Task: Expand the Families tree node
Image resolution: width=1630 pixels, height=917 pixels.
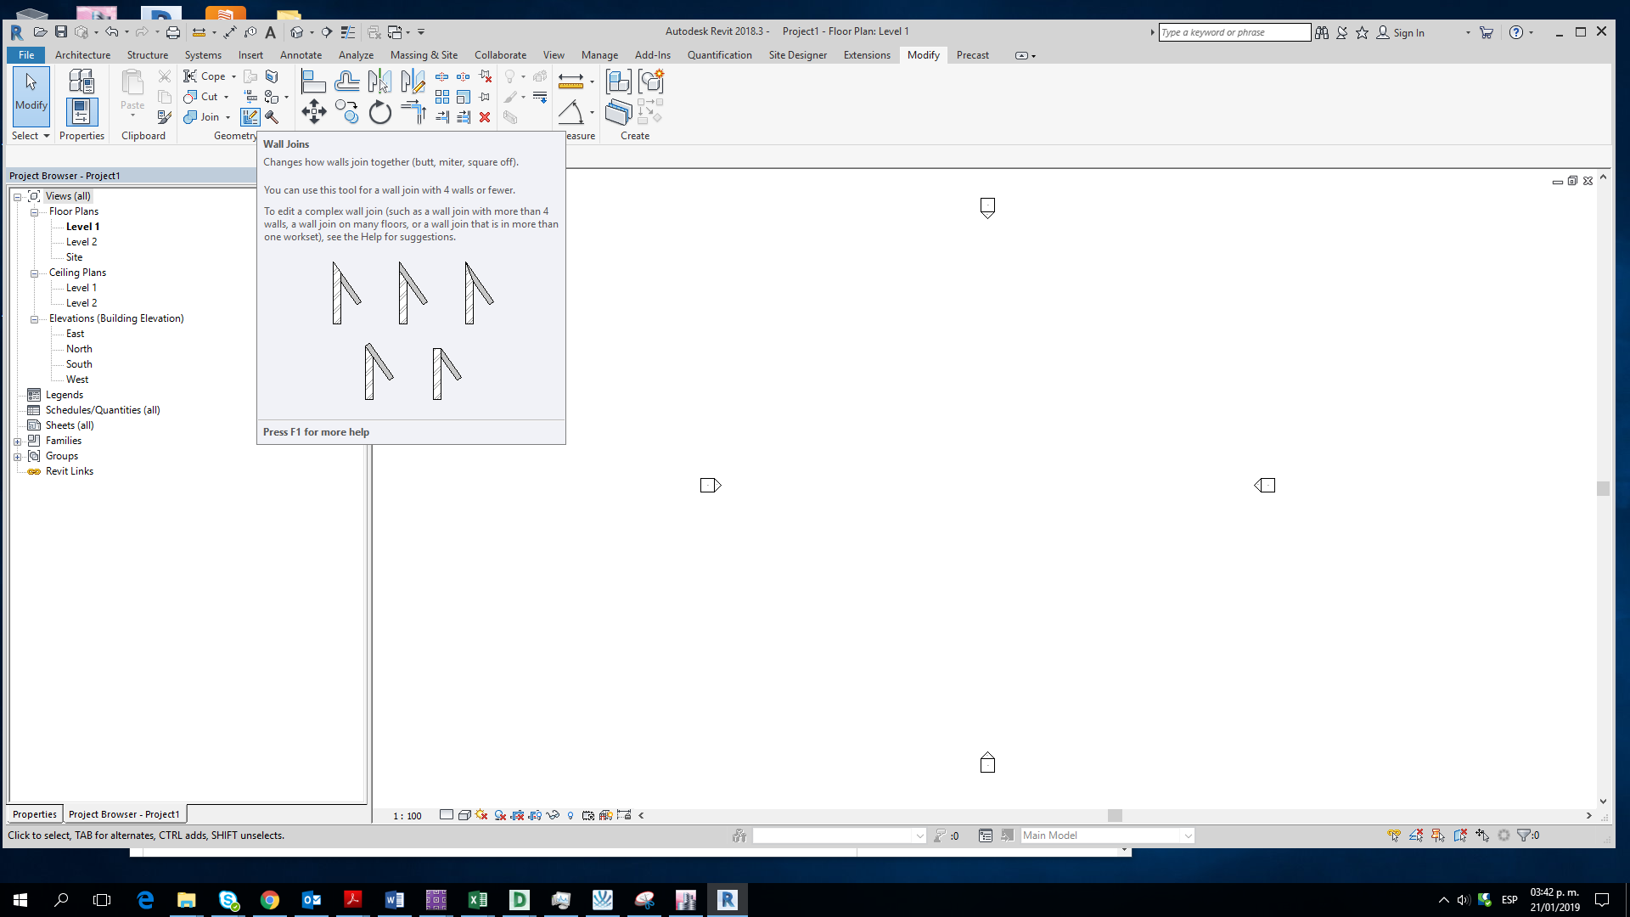Action: [17, 442]
